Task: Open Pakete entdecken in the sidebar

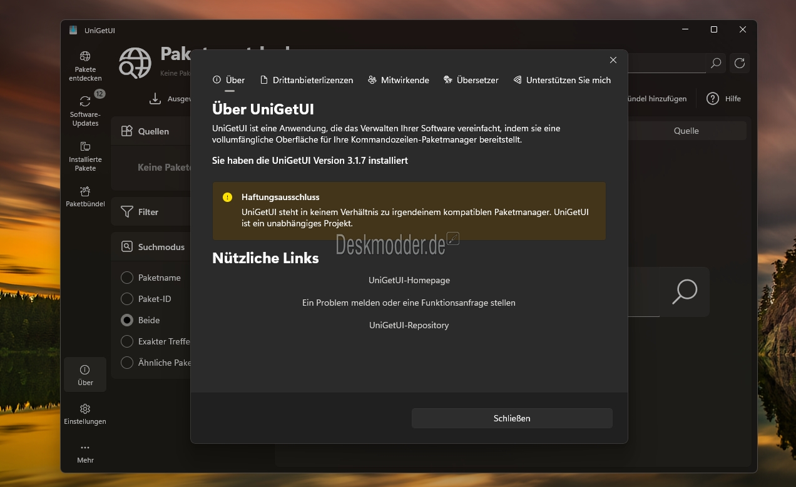Action: (x=85, y=66)
